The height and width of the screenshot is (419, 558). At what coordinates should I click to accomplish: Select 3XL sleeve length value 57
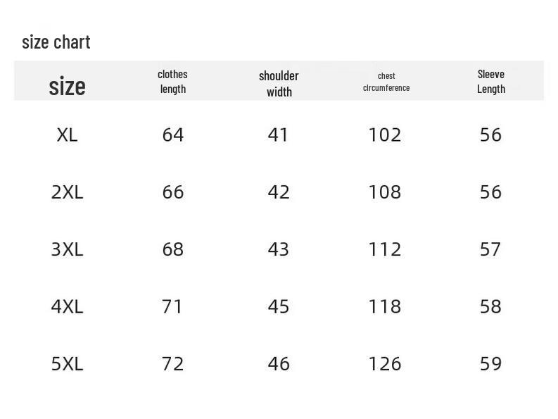coord(490,249)
